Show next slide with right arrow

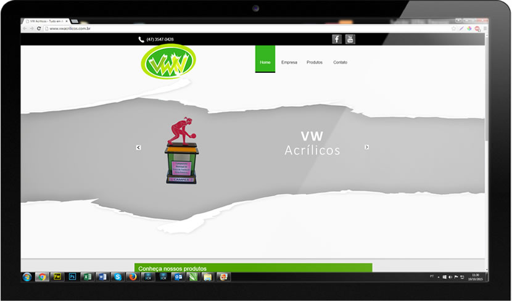(366, 147)
